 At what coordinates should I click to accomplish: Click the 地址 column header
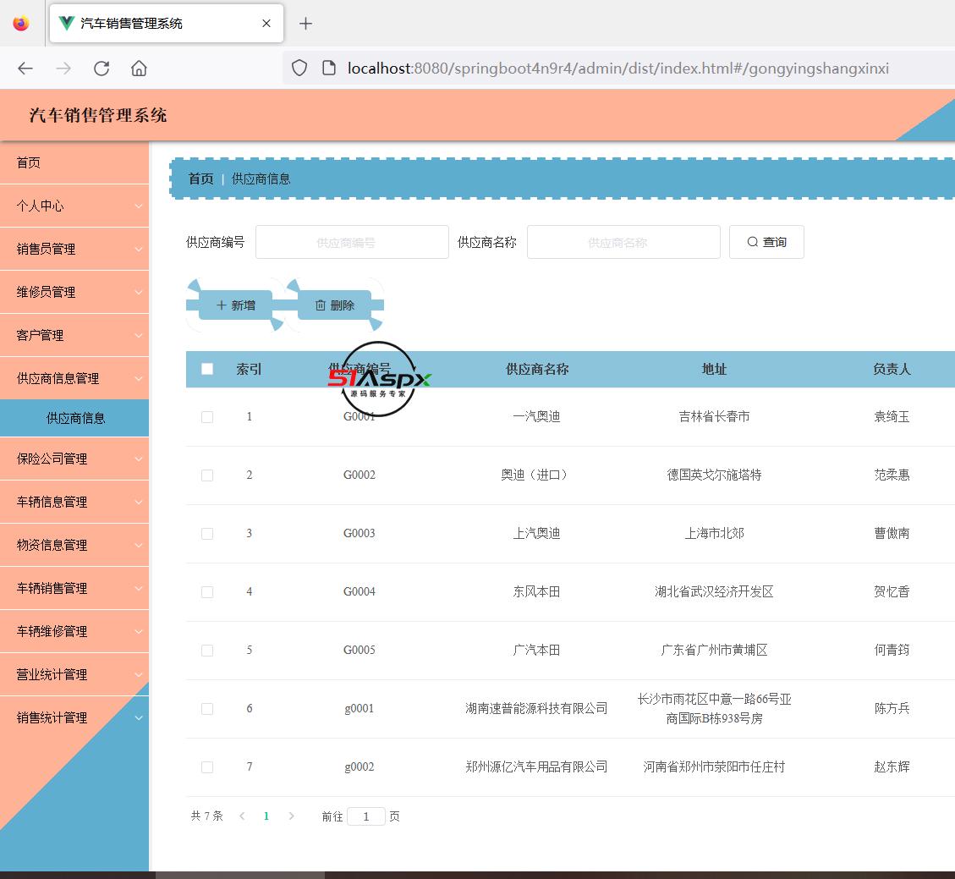[714, 369]
